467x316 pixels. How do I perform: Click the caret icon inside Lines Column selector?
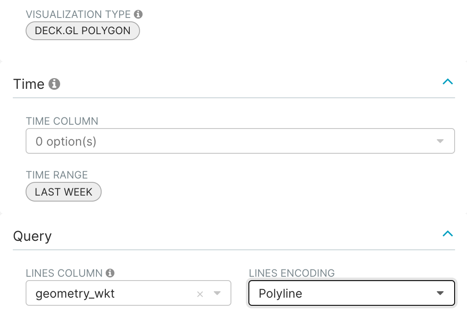[217, 293]
